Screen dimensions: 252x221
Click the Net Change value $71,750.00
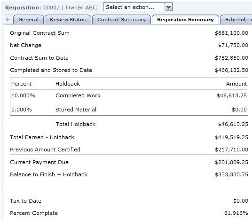pos(233,45)
